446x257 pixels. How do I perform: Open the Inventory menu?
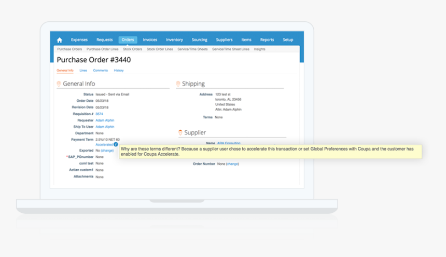coord(174,40)
